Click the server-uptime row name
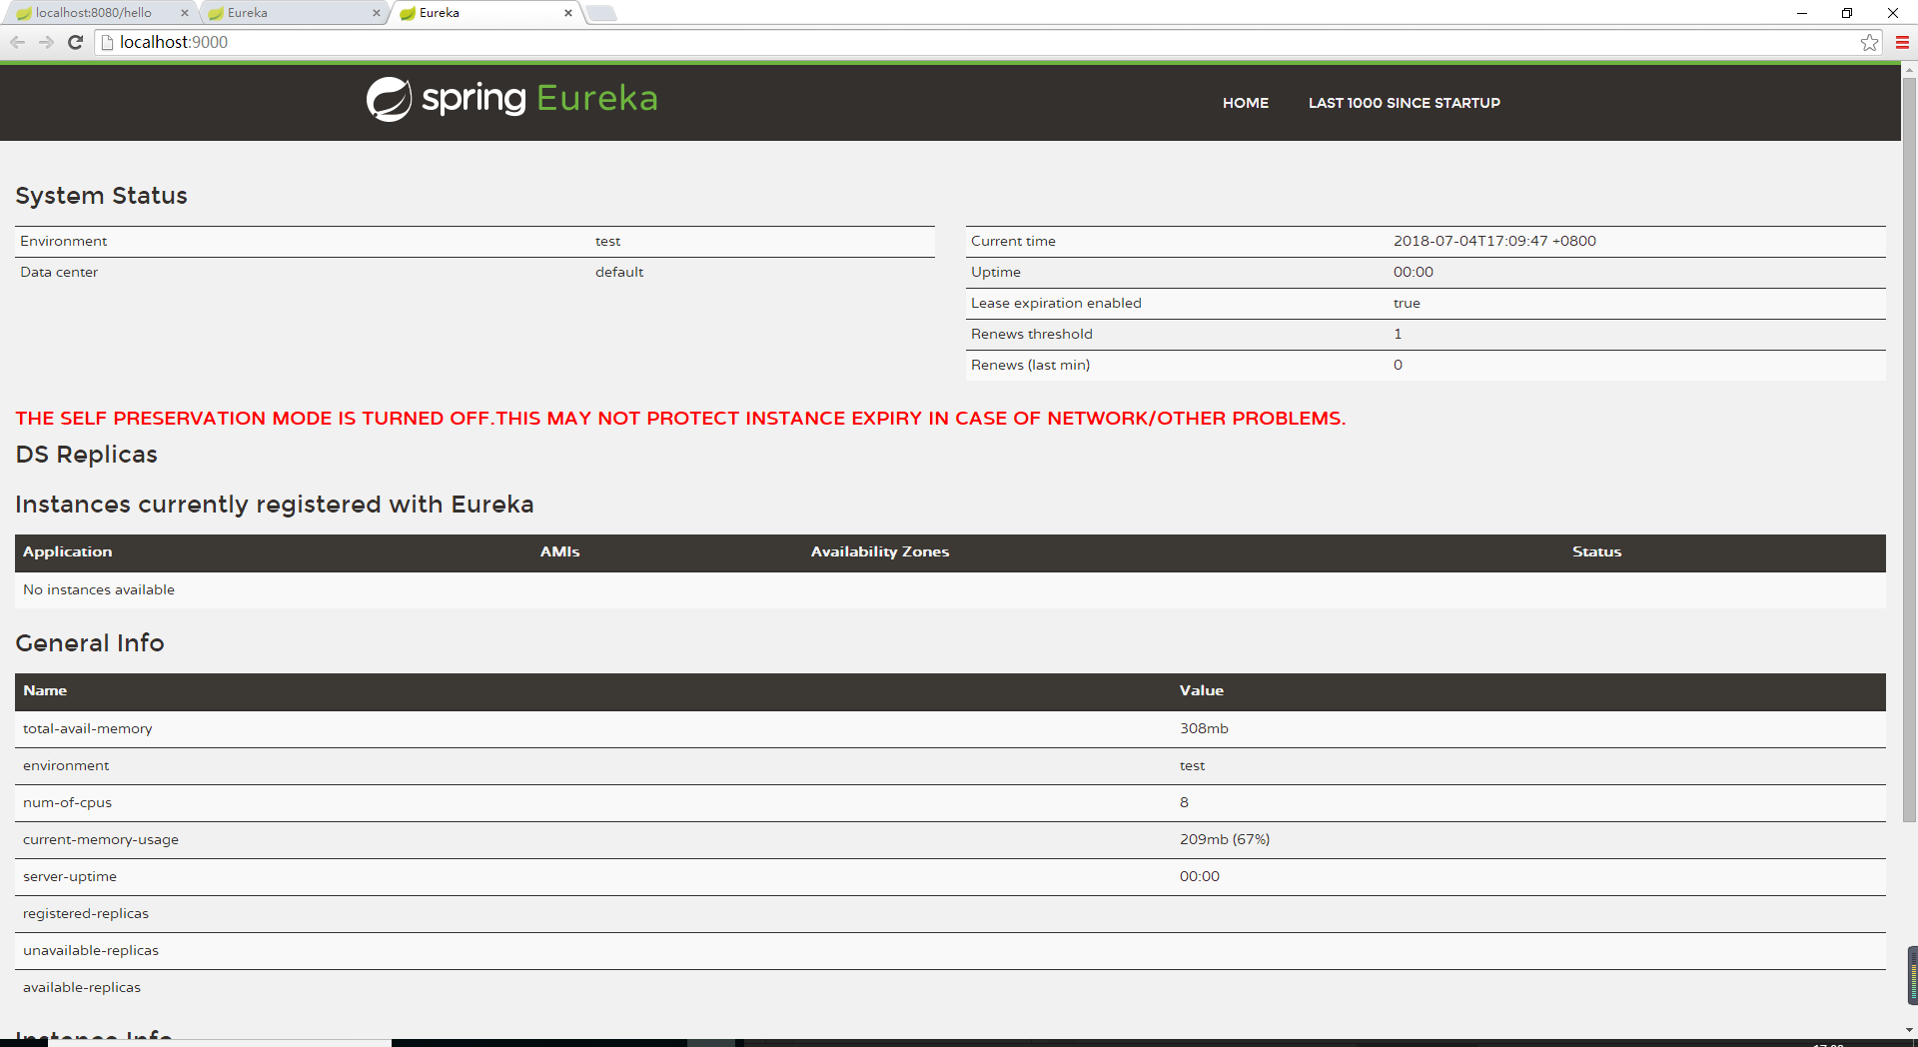 70,877
